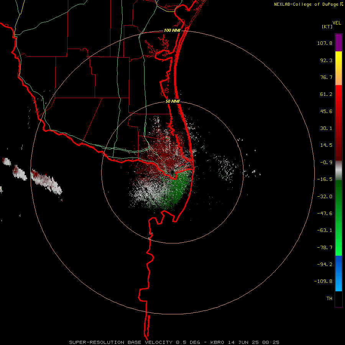
Task: Click the 61.2 legend value
Action: [x=326, y=94]
